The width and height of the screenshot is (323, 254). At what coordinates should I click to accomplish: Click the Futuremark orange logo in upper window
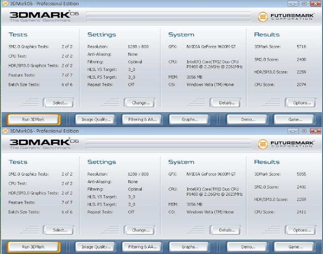click(263, 17)
